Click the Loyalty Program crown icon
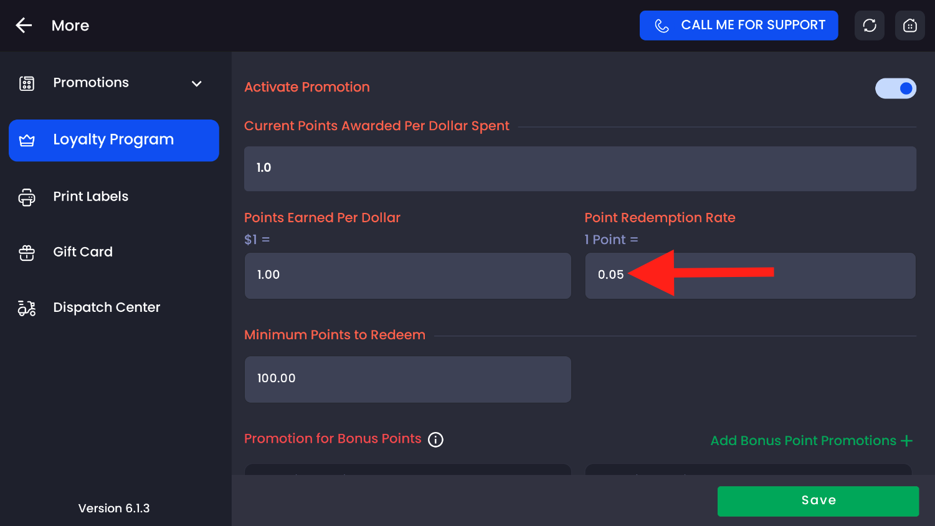 [x=27, y=141]
